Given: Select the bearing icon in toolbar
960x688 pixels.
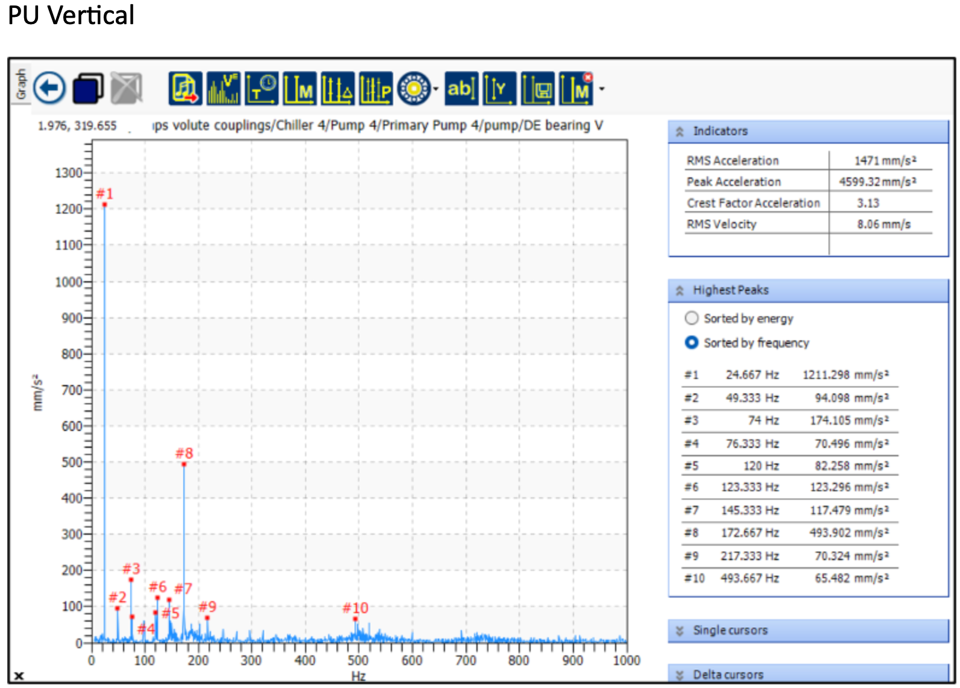Looking at the screenshot, I should tap(414, 89).
